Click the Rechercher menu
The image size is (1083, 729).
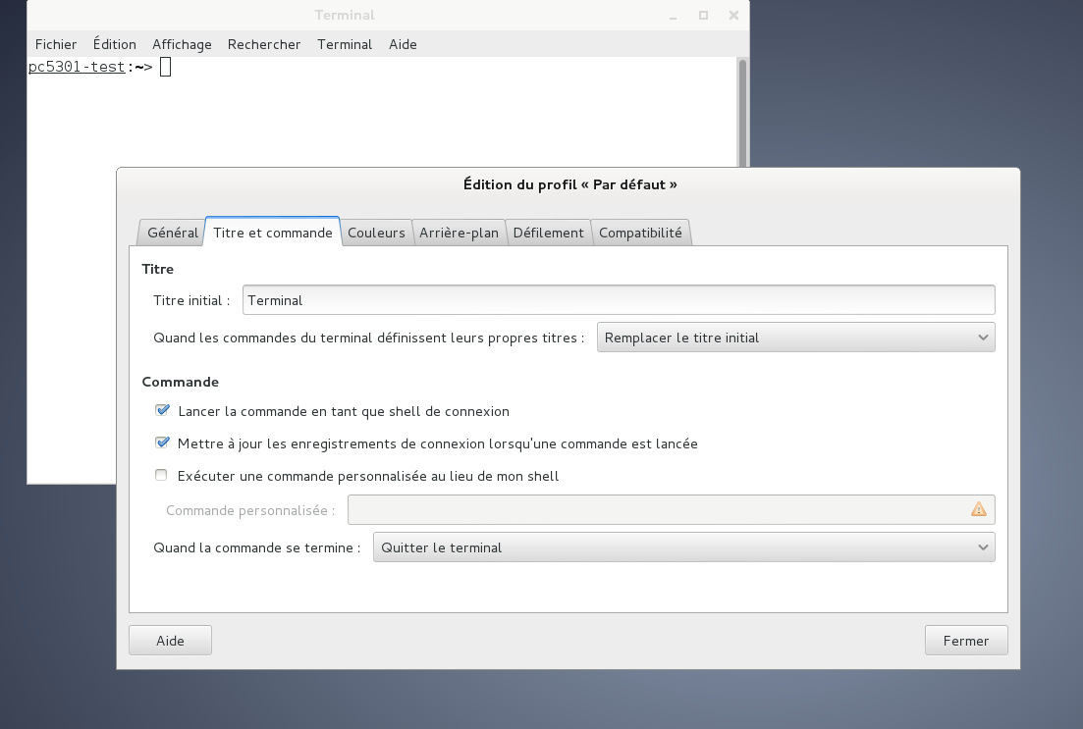(264, 44)
